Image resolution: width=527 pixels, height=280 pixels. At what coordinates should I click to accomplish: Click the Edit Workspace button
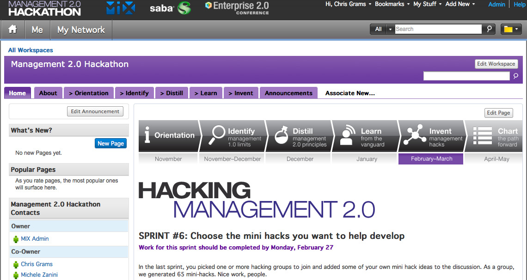coord(496,64)
